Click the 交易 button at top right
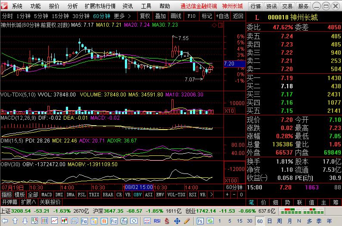Viewport: 342px width, 226px height. pos(287,6)
